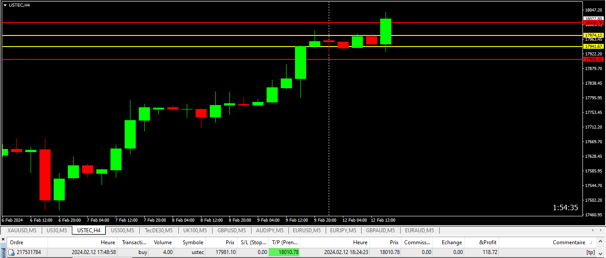Click the 9 Feb 20:00 time axis label
The height and width of the screenshot is (258, 606).
326,220
